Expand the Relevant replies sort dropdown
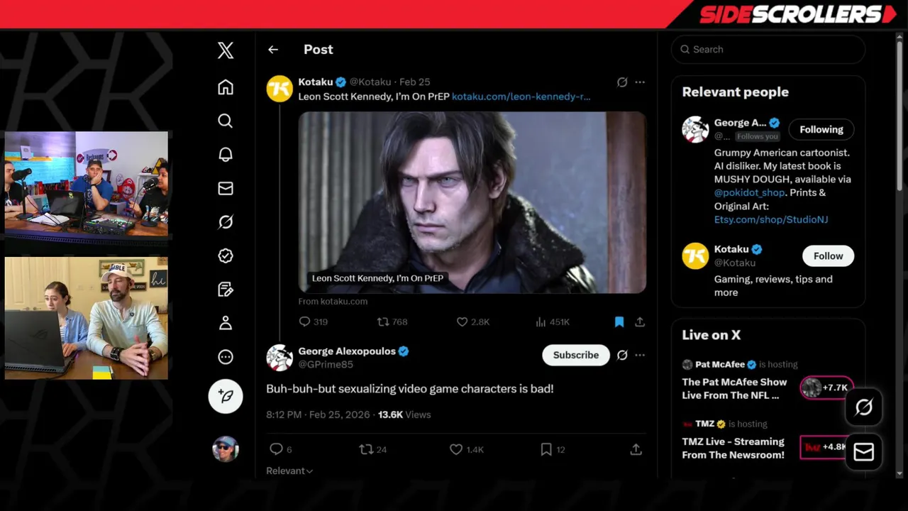 [289, 471]
